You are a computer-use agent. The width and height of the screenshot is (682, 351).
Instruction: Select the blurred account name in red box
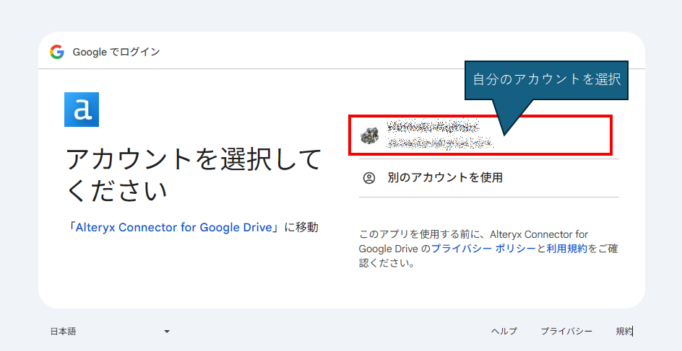432,127
